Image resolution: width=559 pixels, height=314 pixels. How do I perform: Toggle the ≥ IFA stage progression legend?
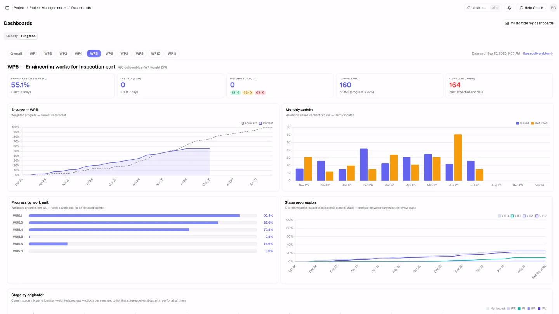click(x=528, y=216)
